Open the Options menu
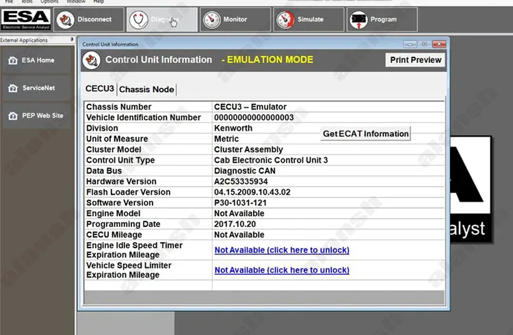The height and width of the screenshot is (335, 513). (x=49, y=1)
